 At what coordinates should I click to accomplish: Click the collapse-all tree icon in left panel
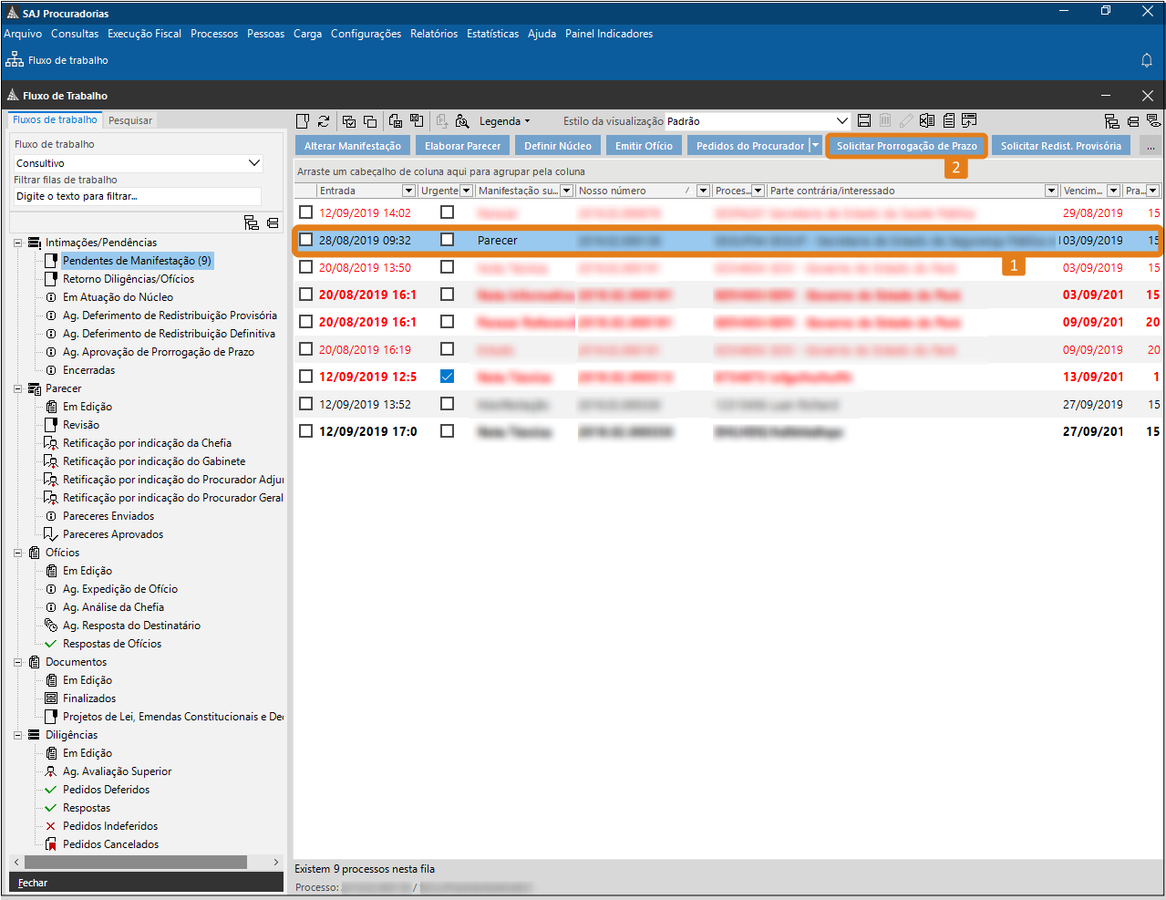point(273,223)
